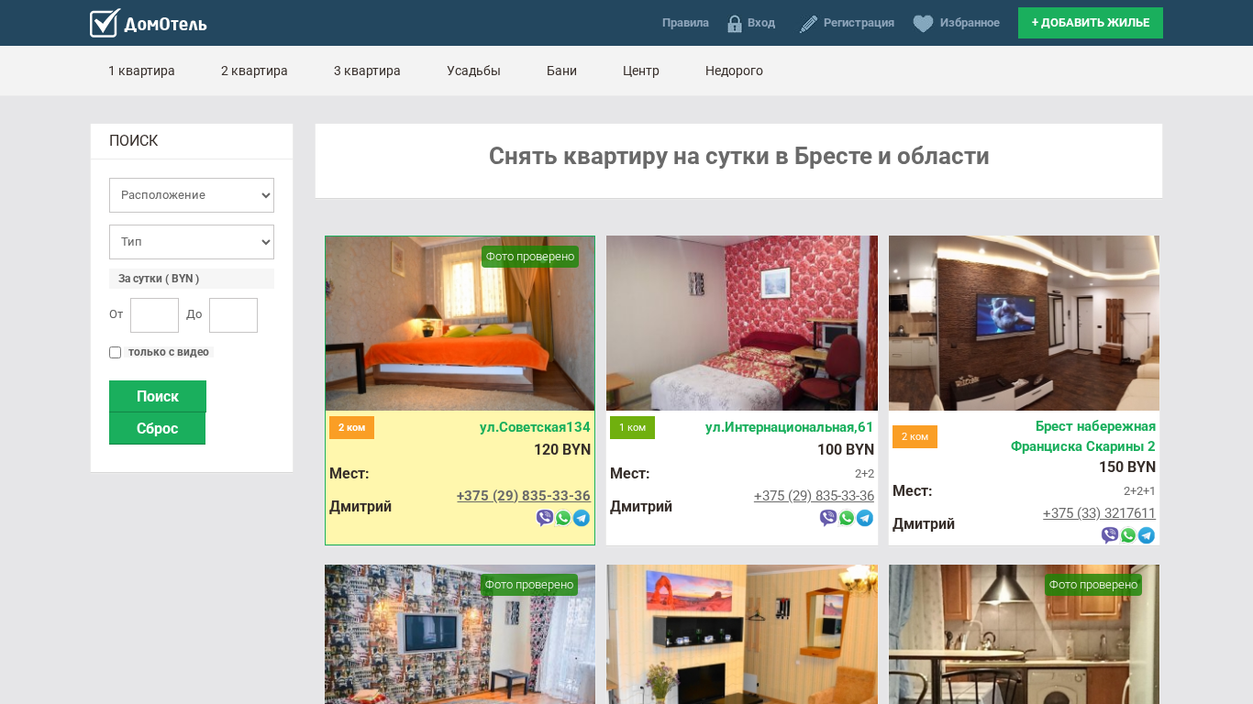Click Viber icon on Франциска Скарины listing

coord(1110,535)
